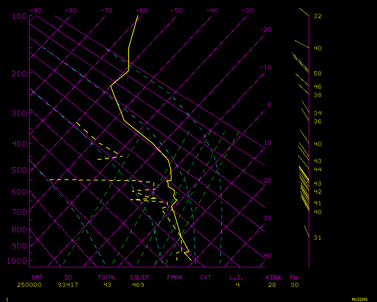Image resolution: width=377 pixels, height=302 pixels.
Task: Click the PW value 30
Action: pyautogui.click(x=294, y=285)
